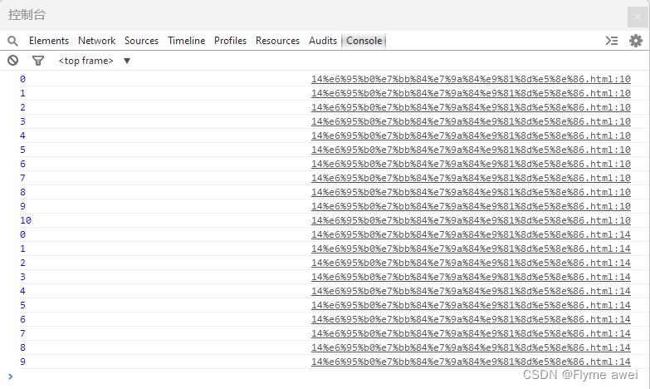Follow the html:14 link beside value 1
Image resolution: width=650 pixels, height=389 pixels.
click(x=471, y=249)
